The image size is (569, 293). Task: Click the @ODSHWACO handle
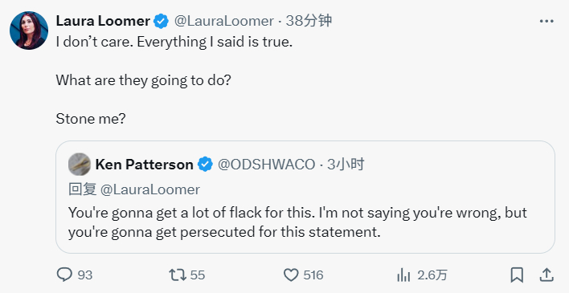pos(266,165)
